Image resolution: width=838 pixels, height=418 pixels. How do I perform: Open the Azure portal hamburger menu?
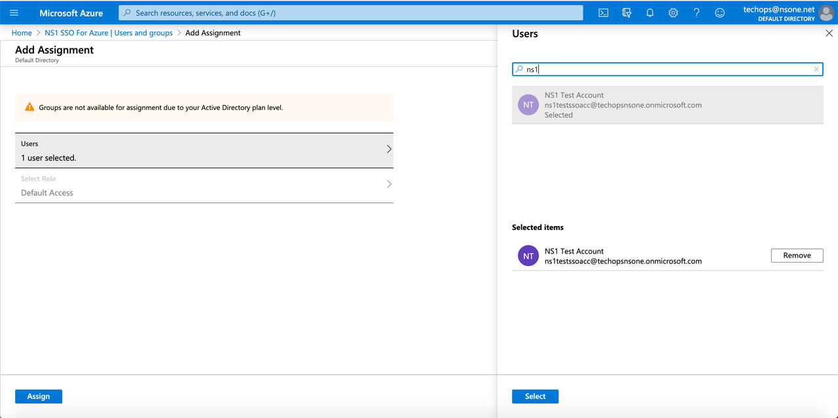14,13
